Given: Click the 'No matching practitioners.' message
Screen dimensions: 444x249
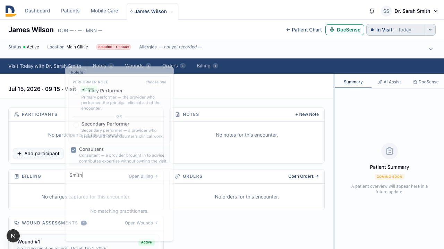Looking at the screenshot, I should (x=119, y=211).
